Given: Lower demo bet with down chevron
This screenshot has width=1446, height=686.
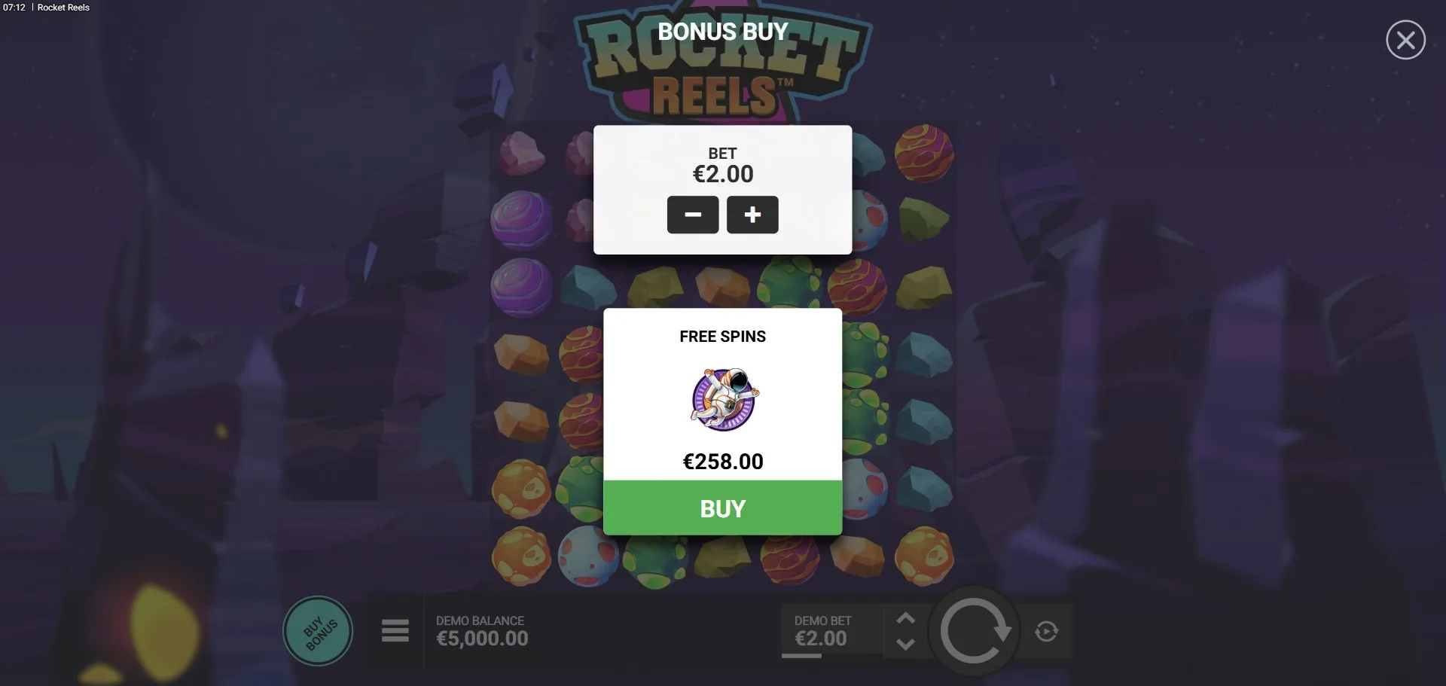Looking at the screenshot, I should (x=905, y=645).
